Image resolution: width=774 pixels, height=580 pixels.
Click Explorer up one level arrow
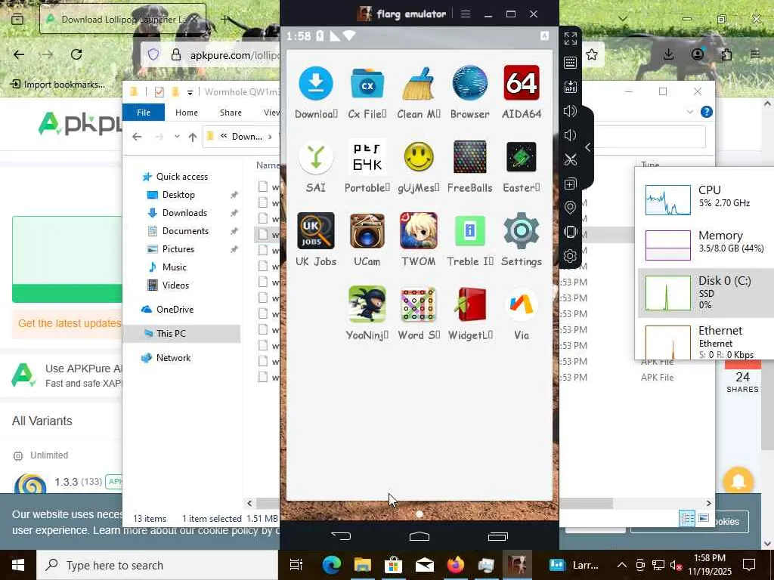pyautogui.click(x=193, y=137)
